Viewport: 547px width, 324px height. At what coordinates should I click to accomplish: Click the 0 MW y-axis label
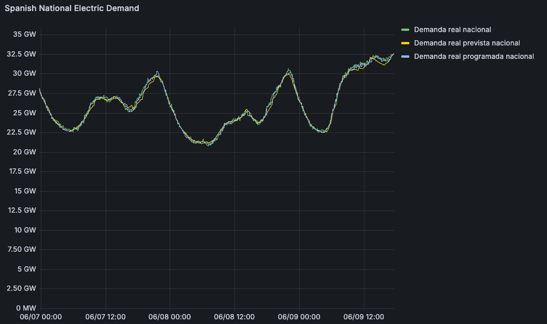pos(26,308)
